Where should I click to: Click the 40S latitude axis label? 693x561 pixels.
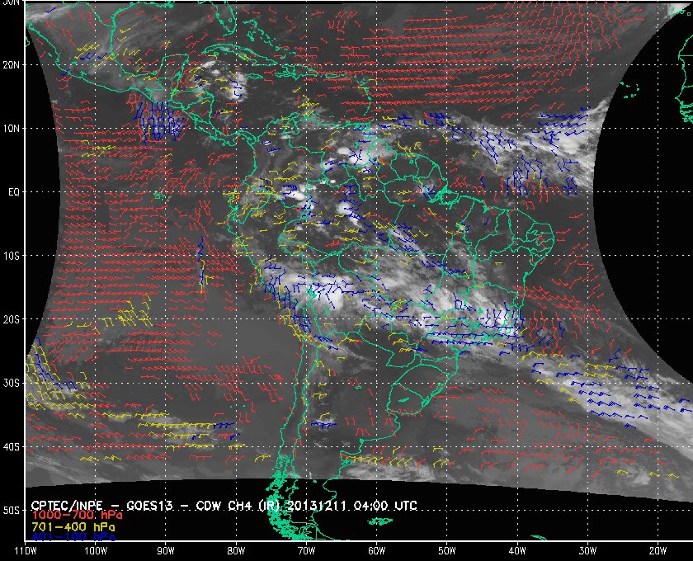(11, 447)
